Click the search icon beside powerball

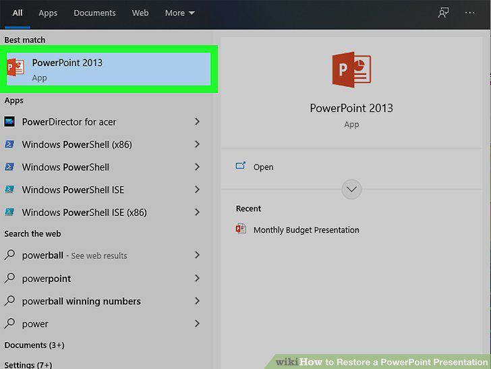(x=9, y=255)
